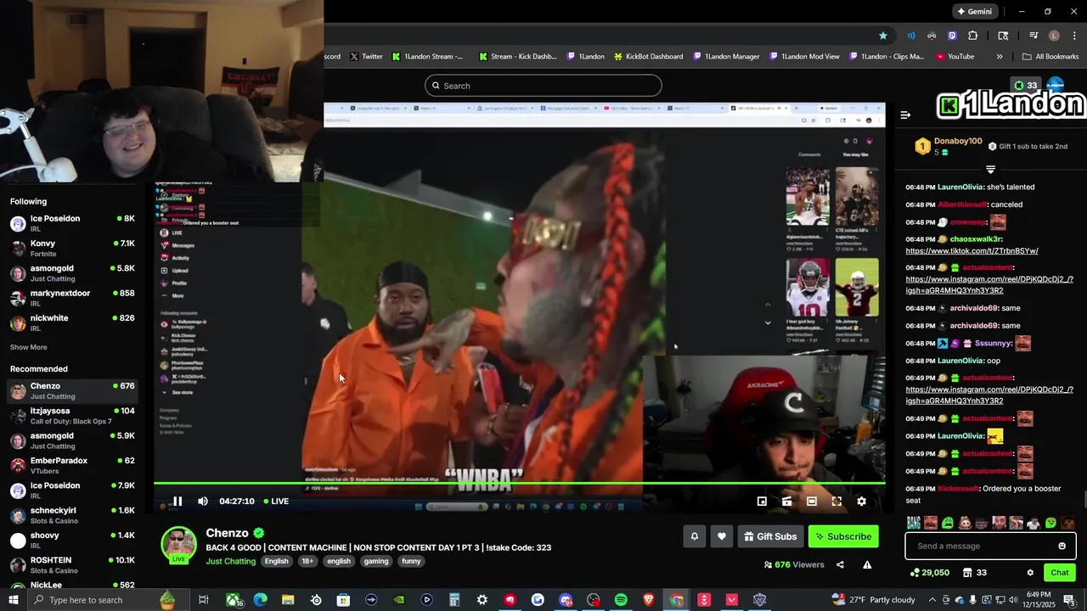Open 1Landon Mod View bookmark
Screen dimensions: 1087x611
pos(804,57)
